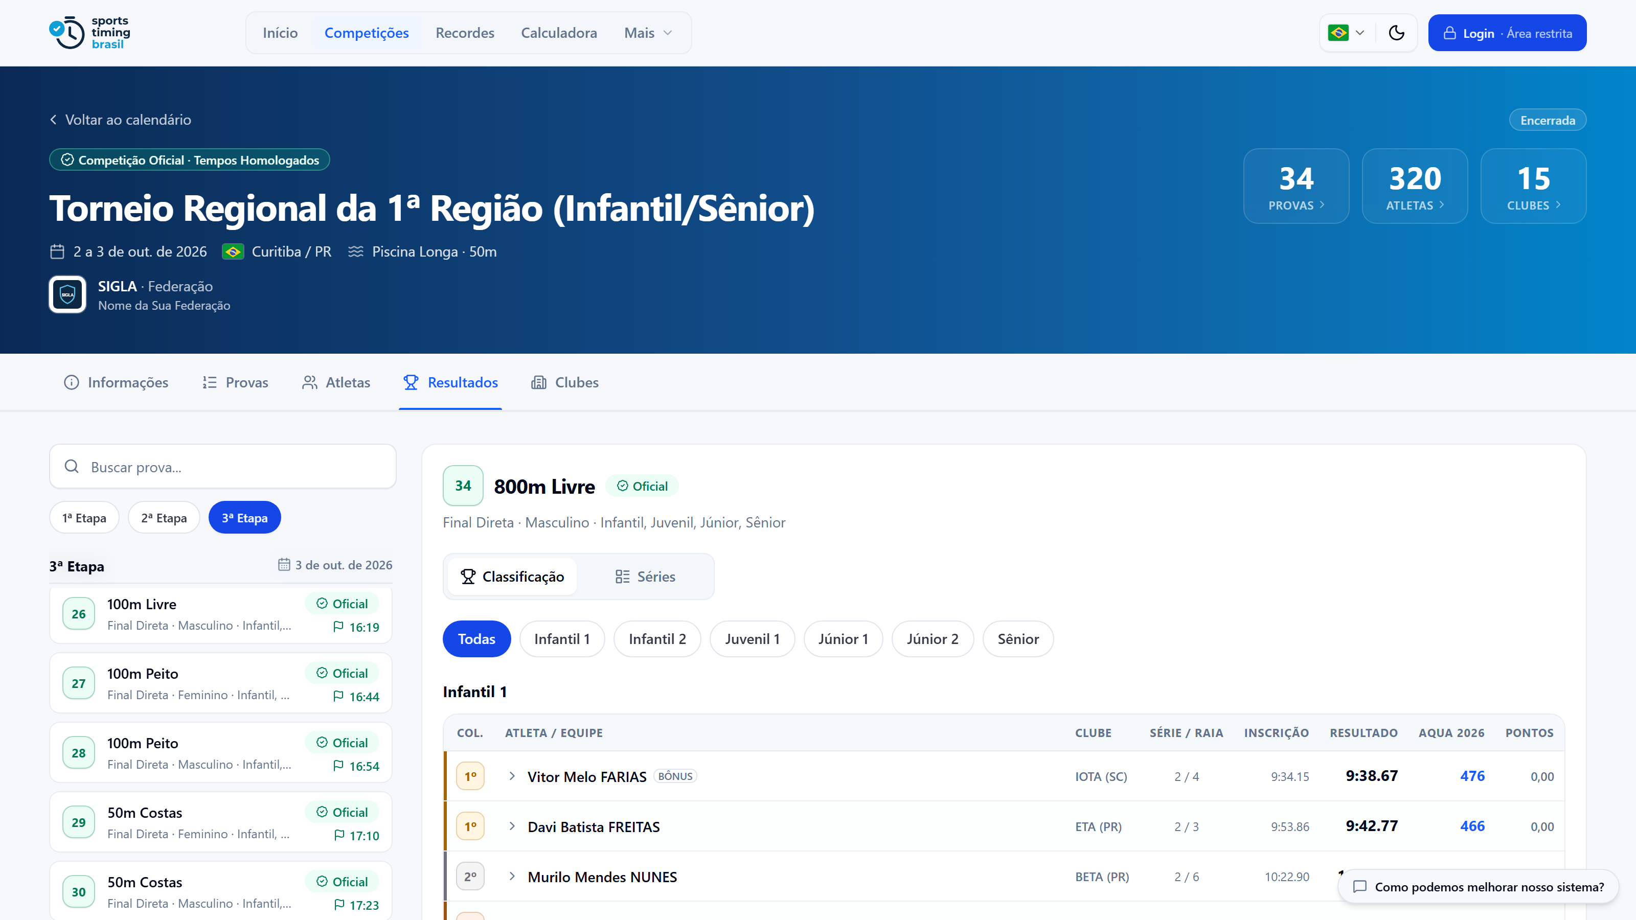This screenshot has width=1636, height=920.
Task: Select the 1ª Etapa filter
Action: point(84,517)
